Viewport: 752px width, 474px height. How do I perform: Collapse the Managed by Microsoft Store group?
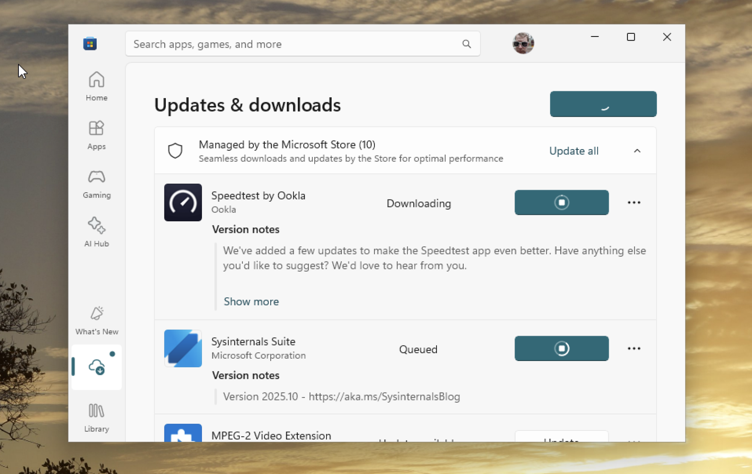[637, 151]
